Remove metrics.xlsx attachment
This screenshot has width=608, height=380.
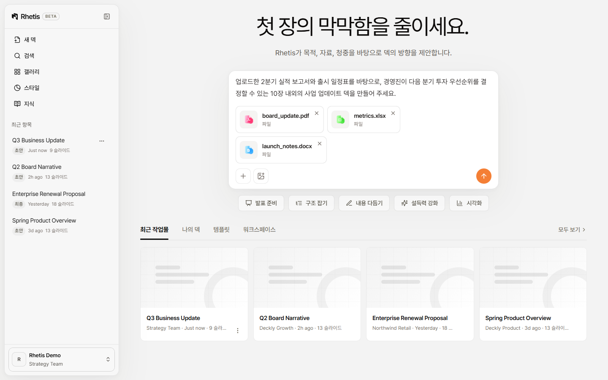coord(393,113)
